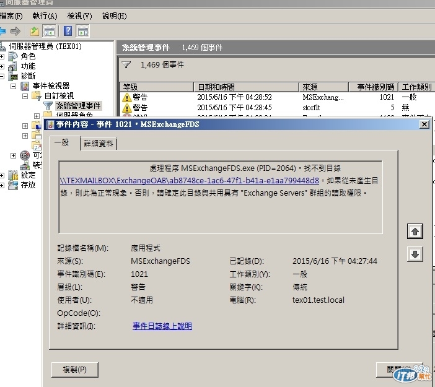Click the event ID 1021 cell
The height and width of the screenshot is (387, 435).
(387, 97)
